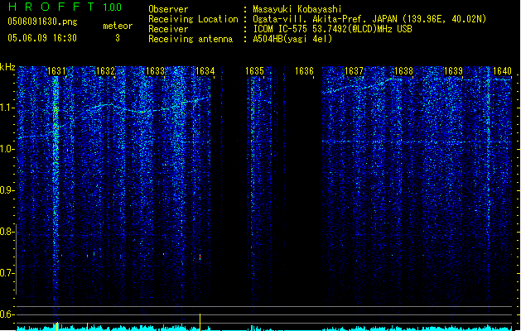Image resolution: width=521 pixels, height=331 pixels.
Task: Click the 1635 time marker
Action: pyautogui.click(x=254, y=71)
